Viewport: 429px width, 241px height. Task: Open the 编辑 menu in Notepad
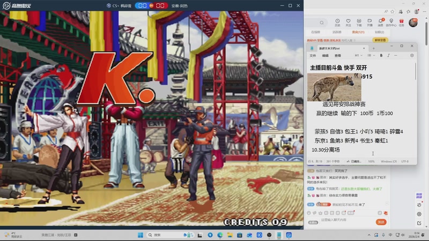325,56
